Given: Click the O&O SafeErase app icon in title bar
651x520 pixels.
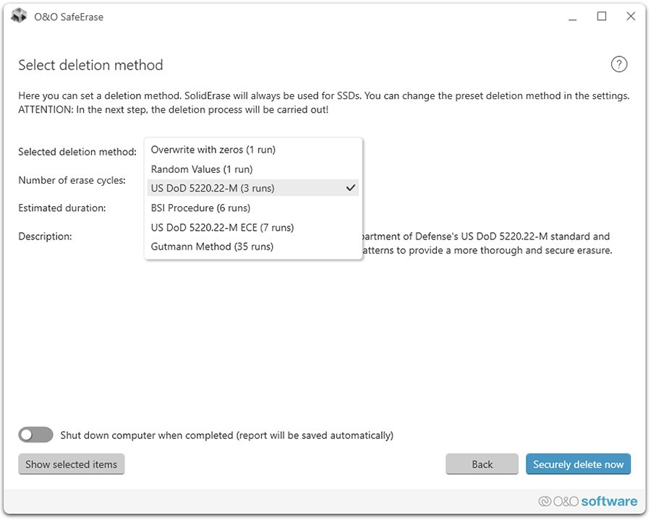Looking at the screenshot, I should 19,17.
